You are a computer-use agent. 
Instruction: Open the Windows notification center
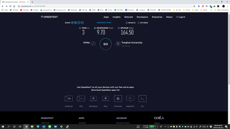[x=226, y=127]
